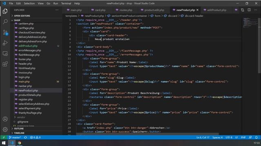The height and width of the screenshot is (146, 261).
Task: Click the Open Changes icon in editor toolbar
Action: click(x=243, y=10)
